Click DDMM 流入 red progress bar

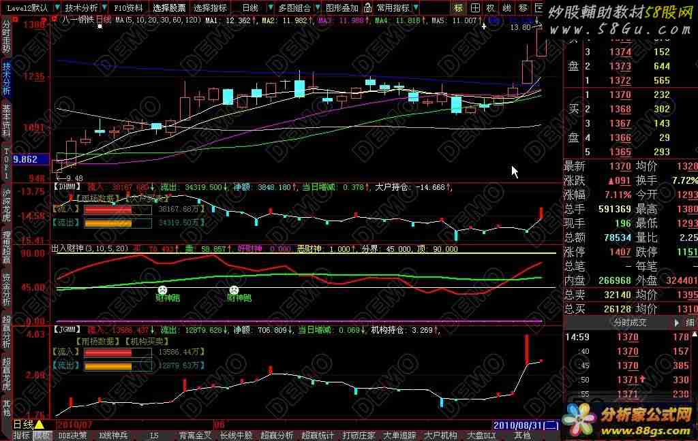point(117,210)
